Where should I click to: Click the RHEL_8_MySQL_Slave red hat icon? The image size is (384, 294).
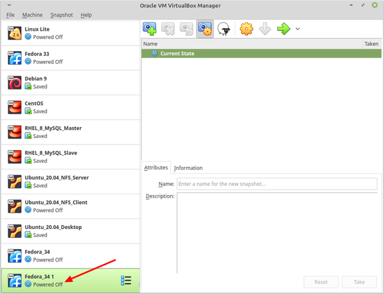point(15,157)
